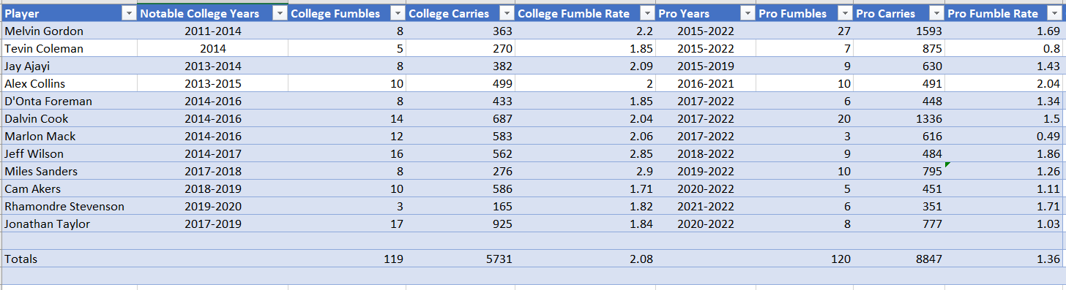Select Rhamondre Stevenson's pro years cell
The width and height of the screenshot is (1066, 290).
[x=706, y=206]
